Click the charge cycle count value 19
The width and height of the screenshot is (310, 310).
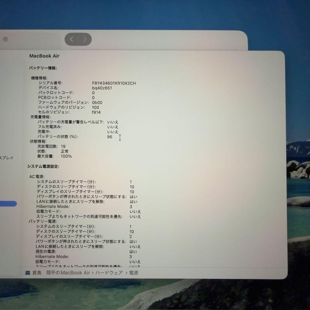63,146
